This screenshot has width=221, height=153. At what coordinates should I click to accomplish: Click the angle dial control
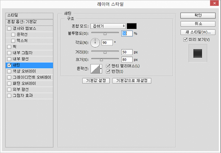point(95,43)
